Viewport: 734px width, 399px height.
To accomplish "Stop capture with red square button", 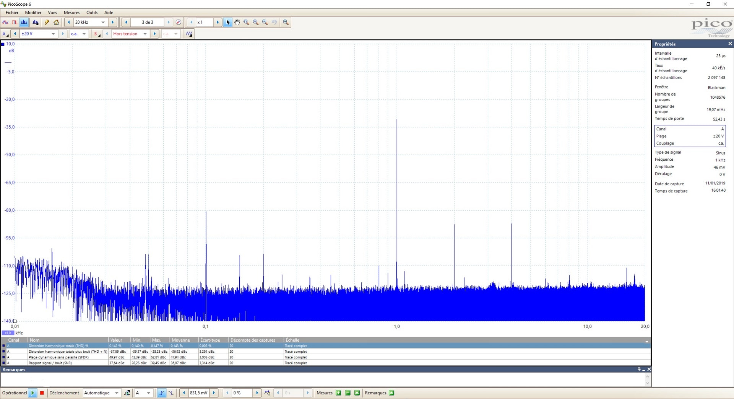I will (42, 393).
